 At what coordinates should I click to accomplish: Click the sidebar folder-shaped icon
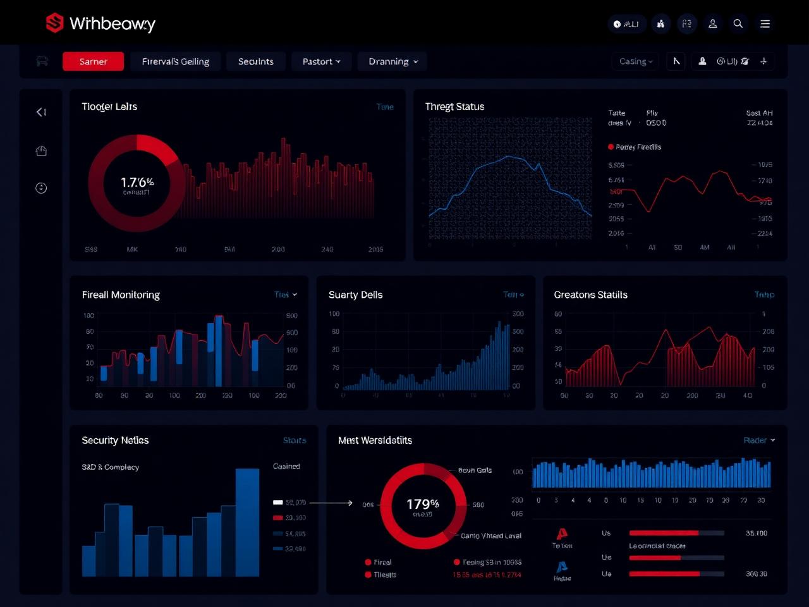[x=41, y=150]
